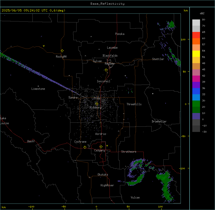Image resolution: width=215 pixels, height=210 pixels.
Task: Select the slate blue 10-0 dBZ swatch
Action: 196,116
